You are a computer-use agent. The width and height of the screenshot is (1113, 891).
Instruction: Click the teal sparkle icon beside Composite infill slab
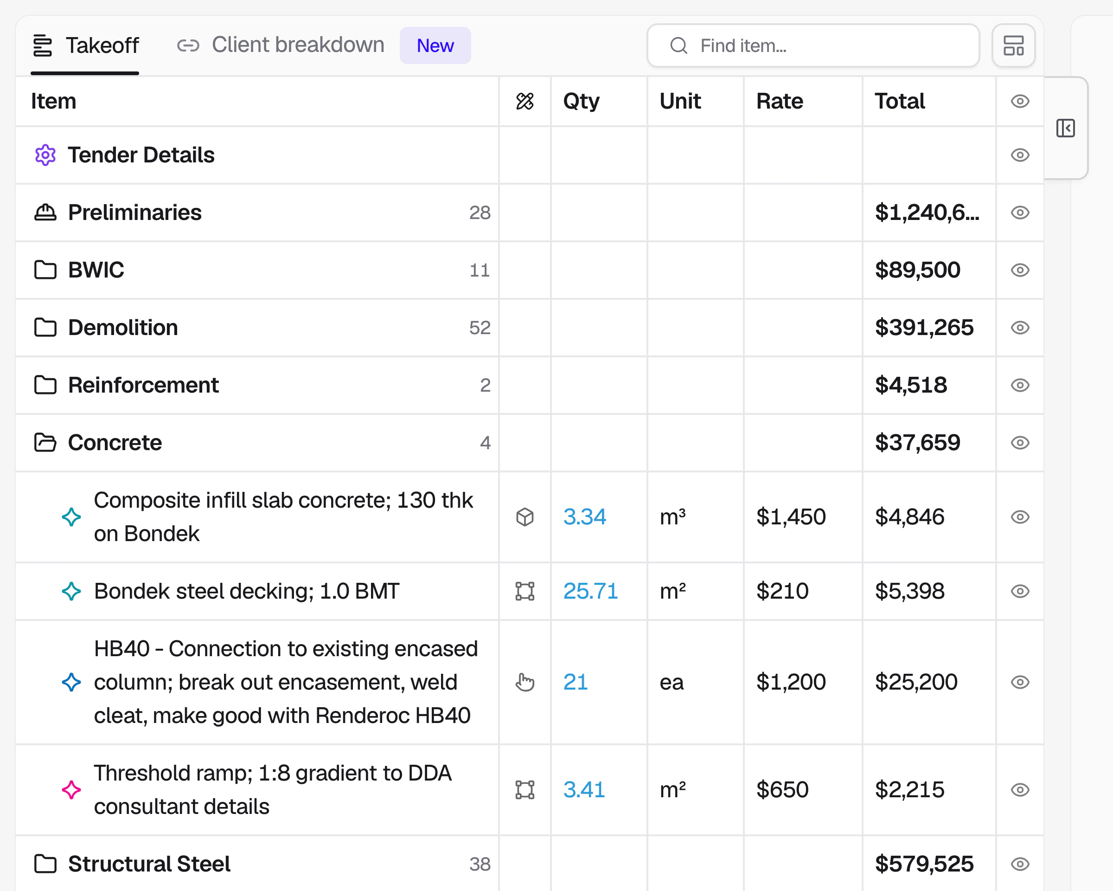pyautogui.click(x=71, y=517)
